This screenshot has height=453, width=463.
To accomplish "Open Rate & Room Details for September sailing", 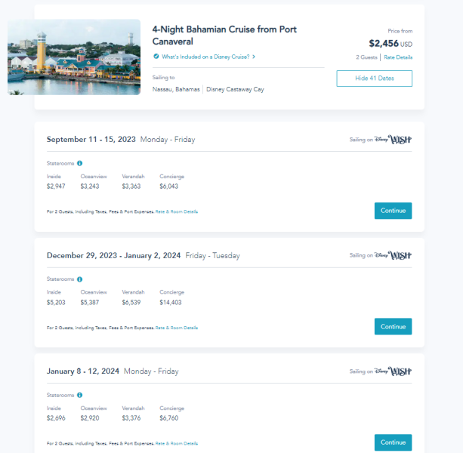I will tap(177, 211).
